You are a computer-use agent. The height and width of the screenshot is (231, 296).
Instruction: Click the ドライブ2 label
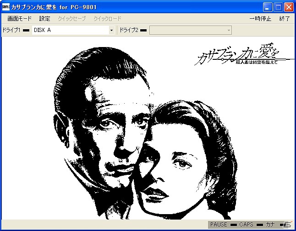[x=129, y=30]
